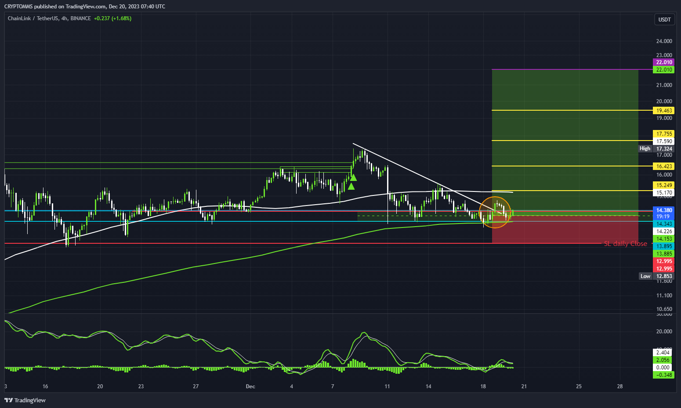Click the white 14.226 price label
The width and height of the screenshot is (681, 408).
click(664, 231)
